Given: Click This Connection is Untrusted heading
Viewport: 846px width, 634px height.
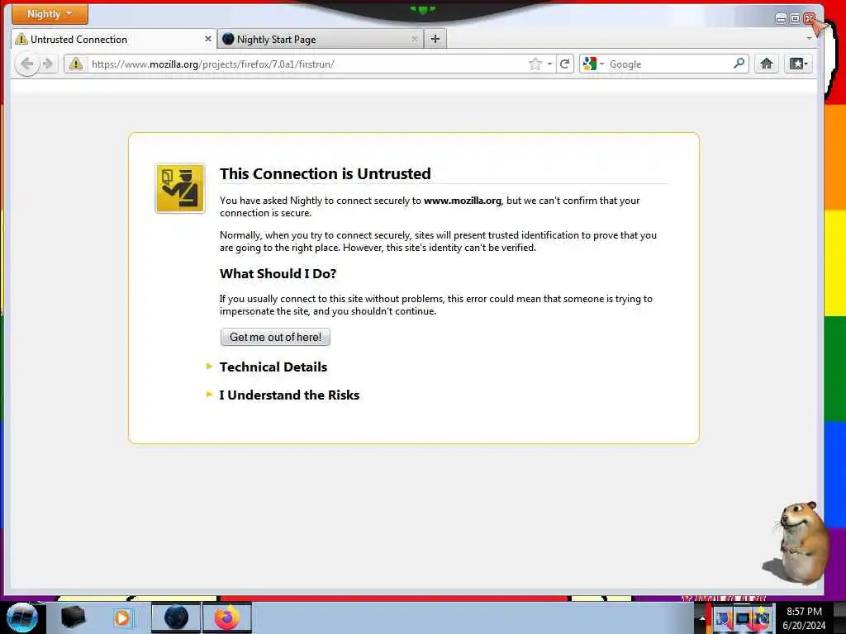Looking at the screenshot, I should click(326, 173).
